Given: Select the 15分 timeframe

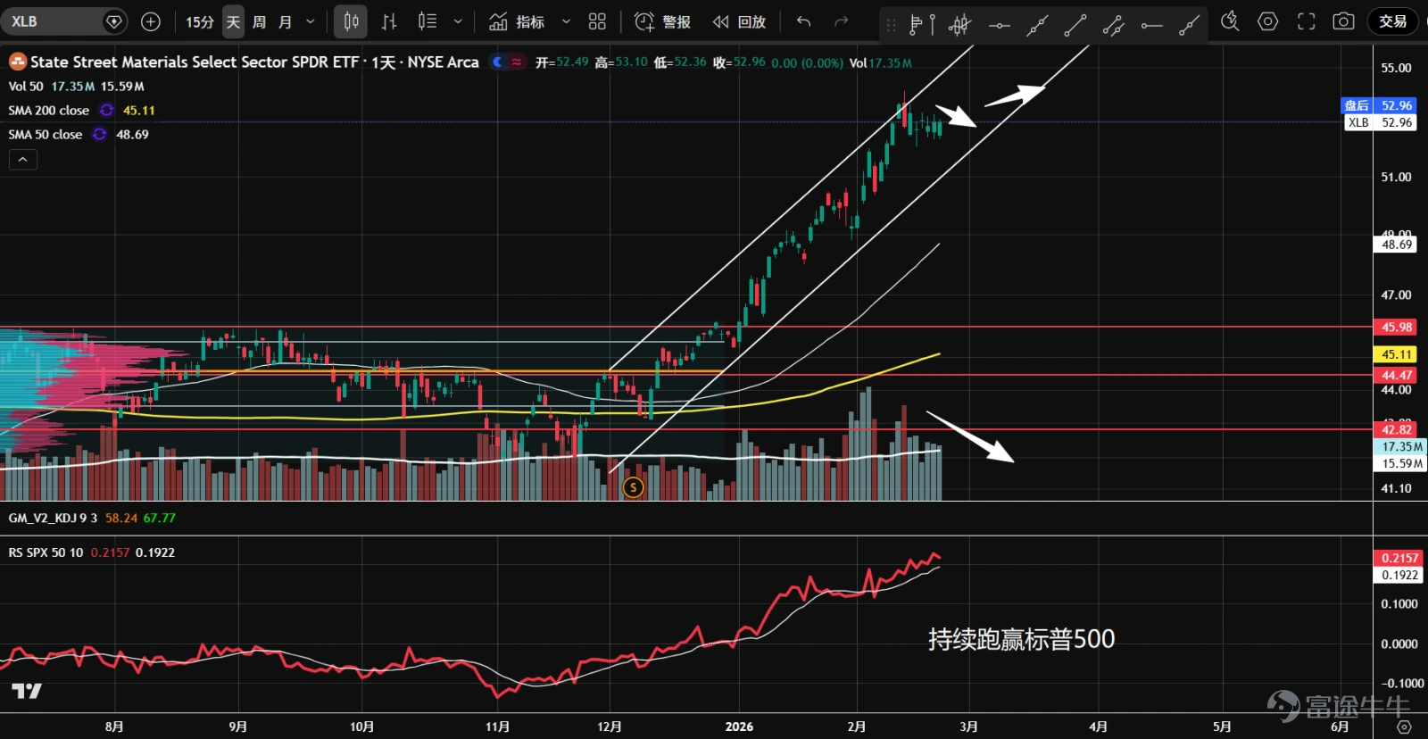Looking at the screenshot, I should pyautogui.click(x=200, y=21).
